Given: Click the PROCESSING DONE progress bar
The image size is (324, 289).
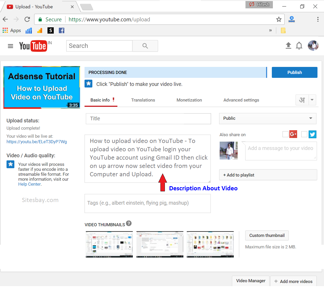Looking at the screenshot, I should (x=176, y=72).
